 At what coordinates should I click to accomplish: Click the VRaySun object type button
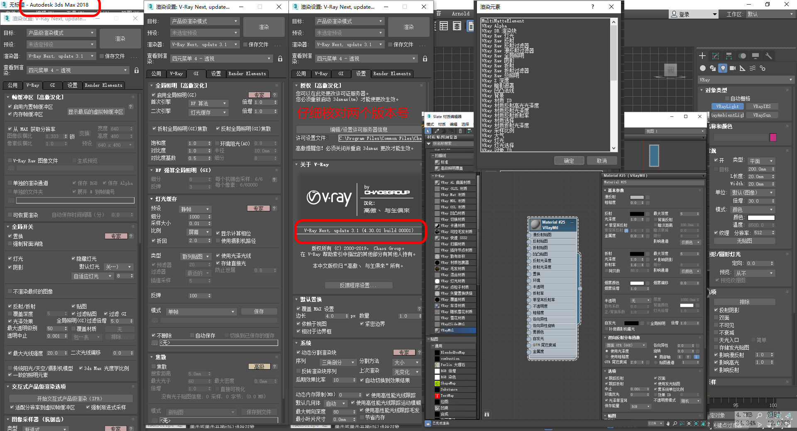(x=762, y=115)
